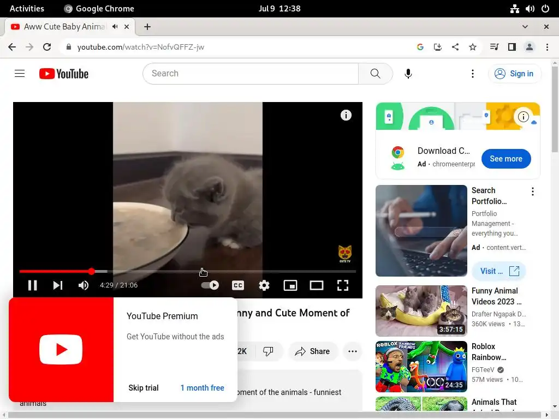
Task: Mute the video player volume
Action: pyautogui.click(x=84, y=285)
